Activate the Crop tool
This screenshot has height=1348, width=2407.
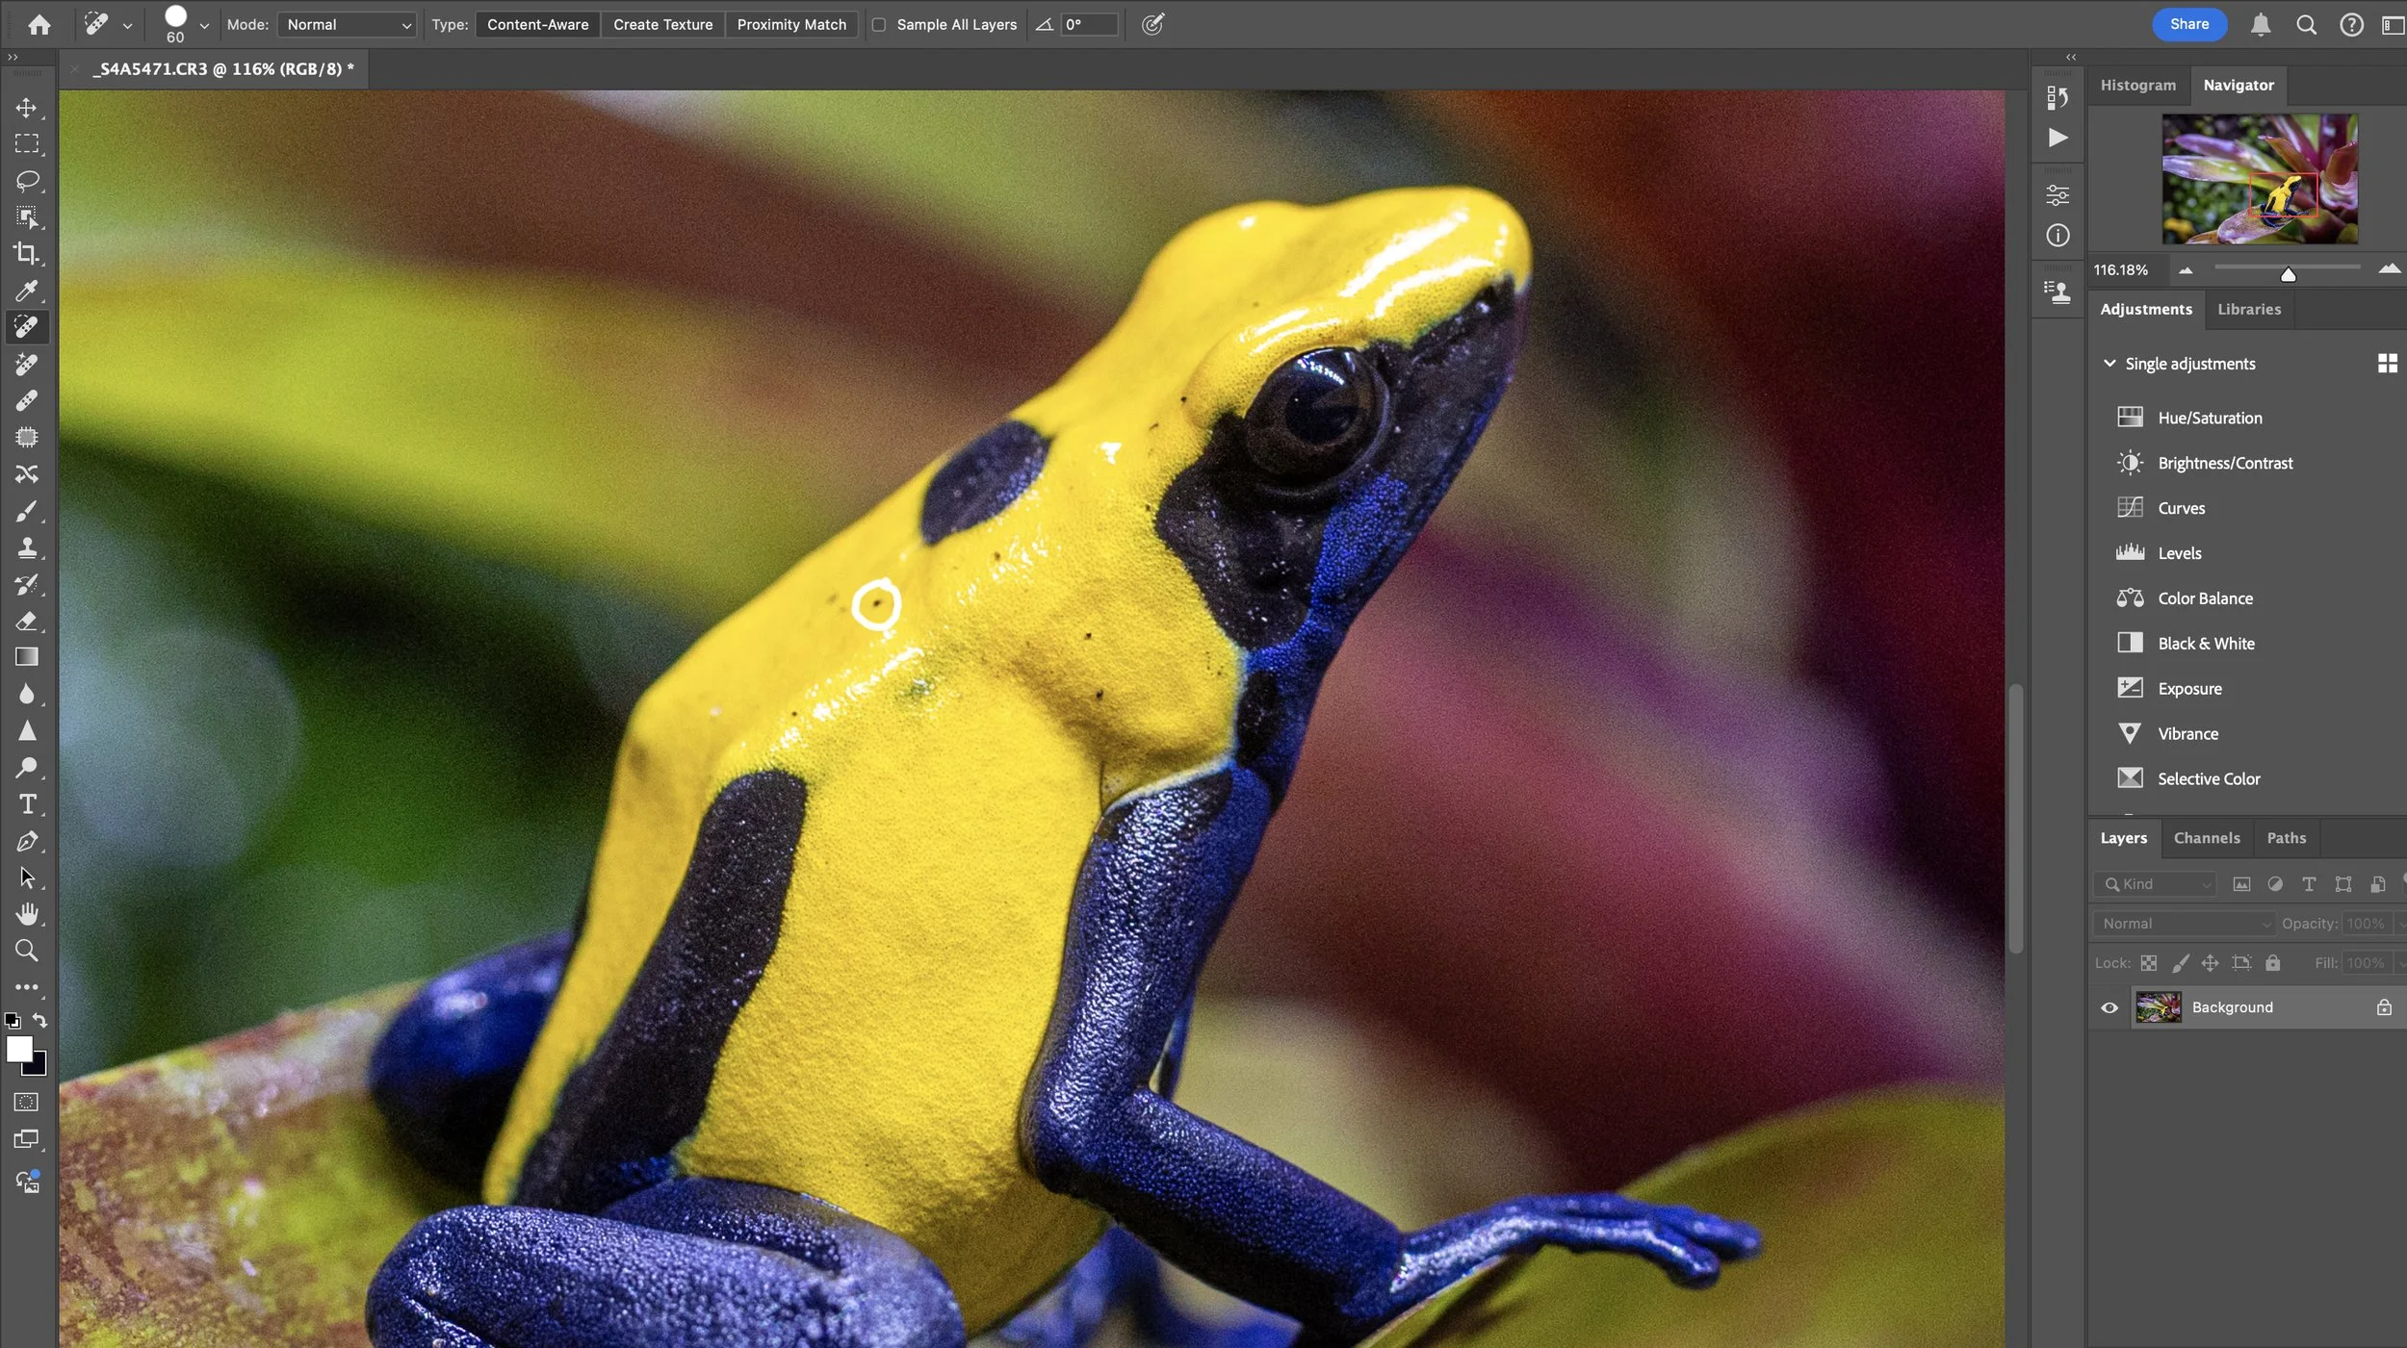click(27, 254)
